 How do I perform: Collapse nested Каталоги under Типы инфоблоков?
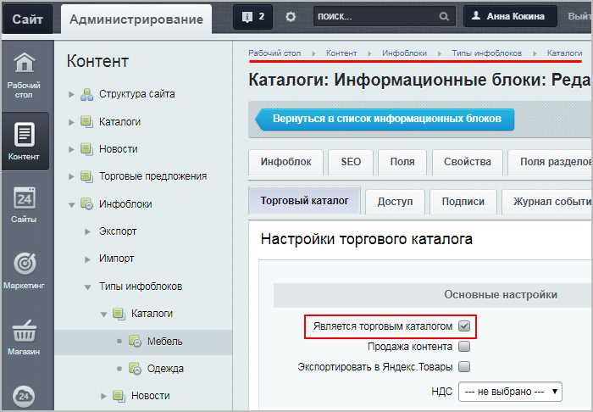pos(103,315)
